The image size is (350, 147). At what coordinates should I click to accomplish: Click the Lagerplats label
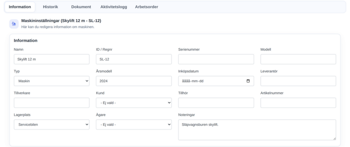tap(22, 115)
